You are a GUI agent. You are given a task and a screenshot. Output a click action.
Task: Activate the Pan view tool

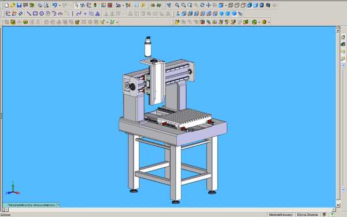point(208,5)
